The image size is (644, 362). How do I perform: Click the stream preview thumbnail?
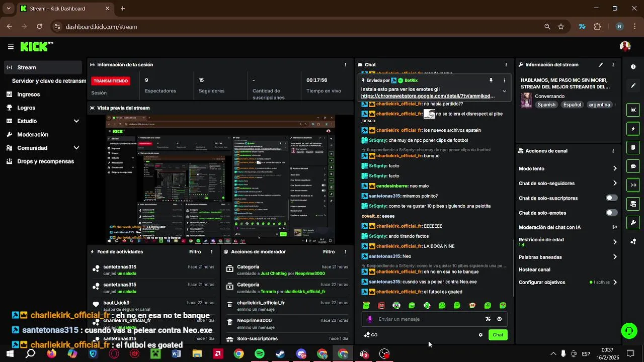(x=220, y=179)
